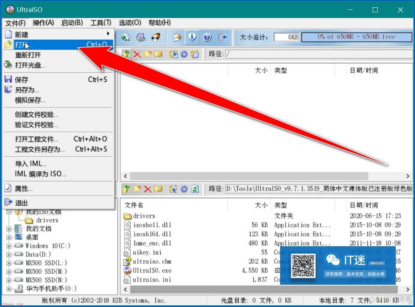Click the convert disc icon with green arrow
This screenshot has height=307, width=415.
[125, 37]
